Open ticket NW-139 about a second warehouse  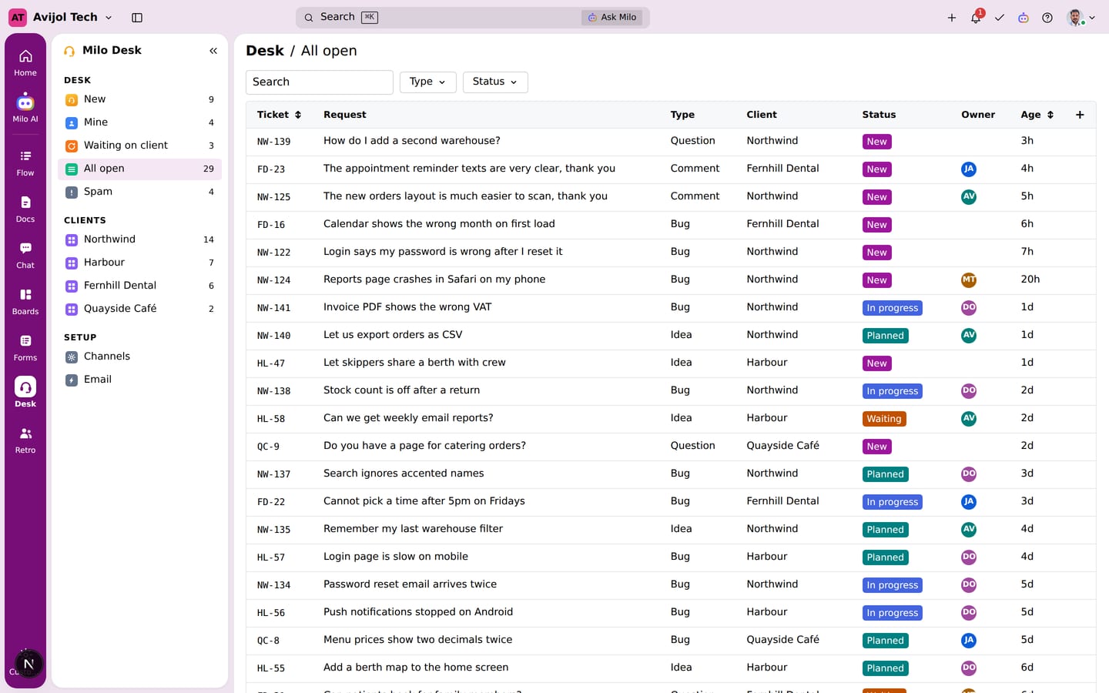click(671, 141)
